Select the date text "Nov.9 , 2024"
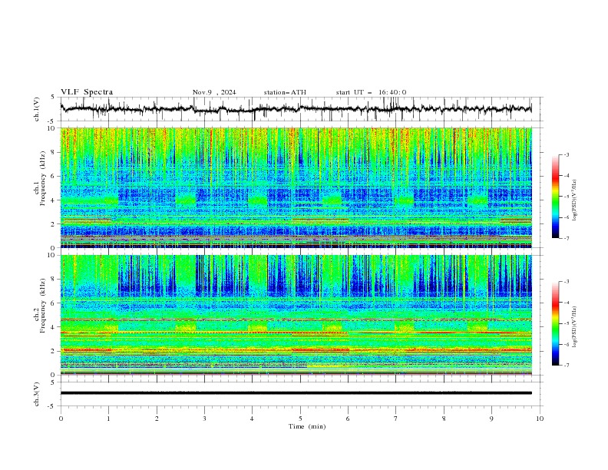Screen dimensions: 608x470 (x=214, y=92)
